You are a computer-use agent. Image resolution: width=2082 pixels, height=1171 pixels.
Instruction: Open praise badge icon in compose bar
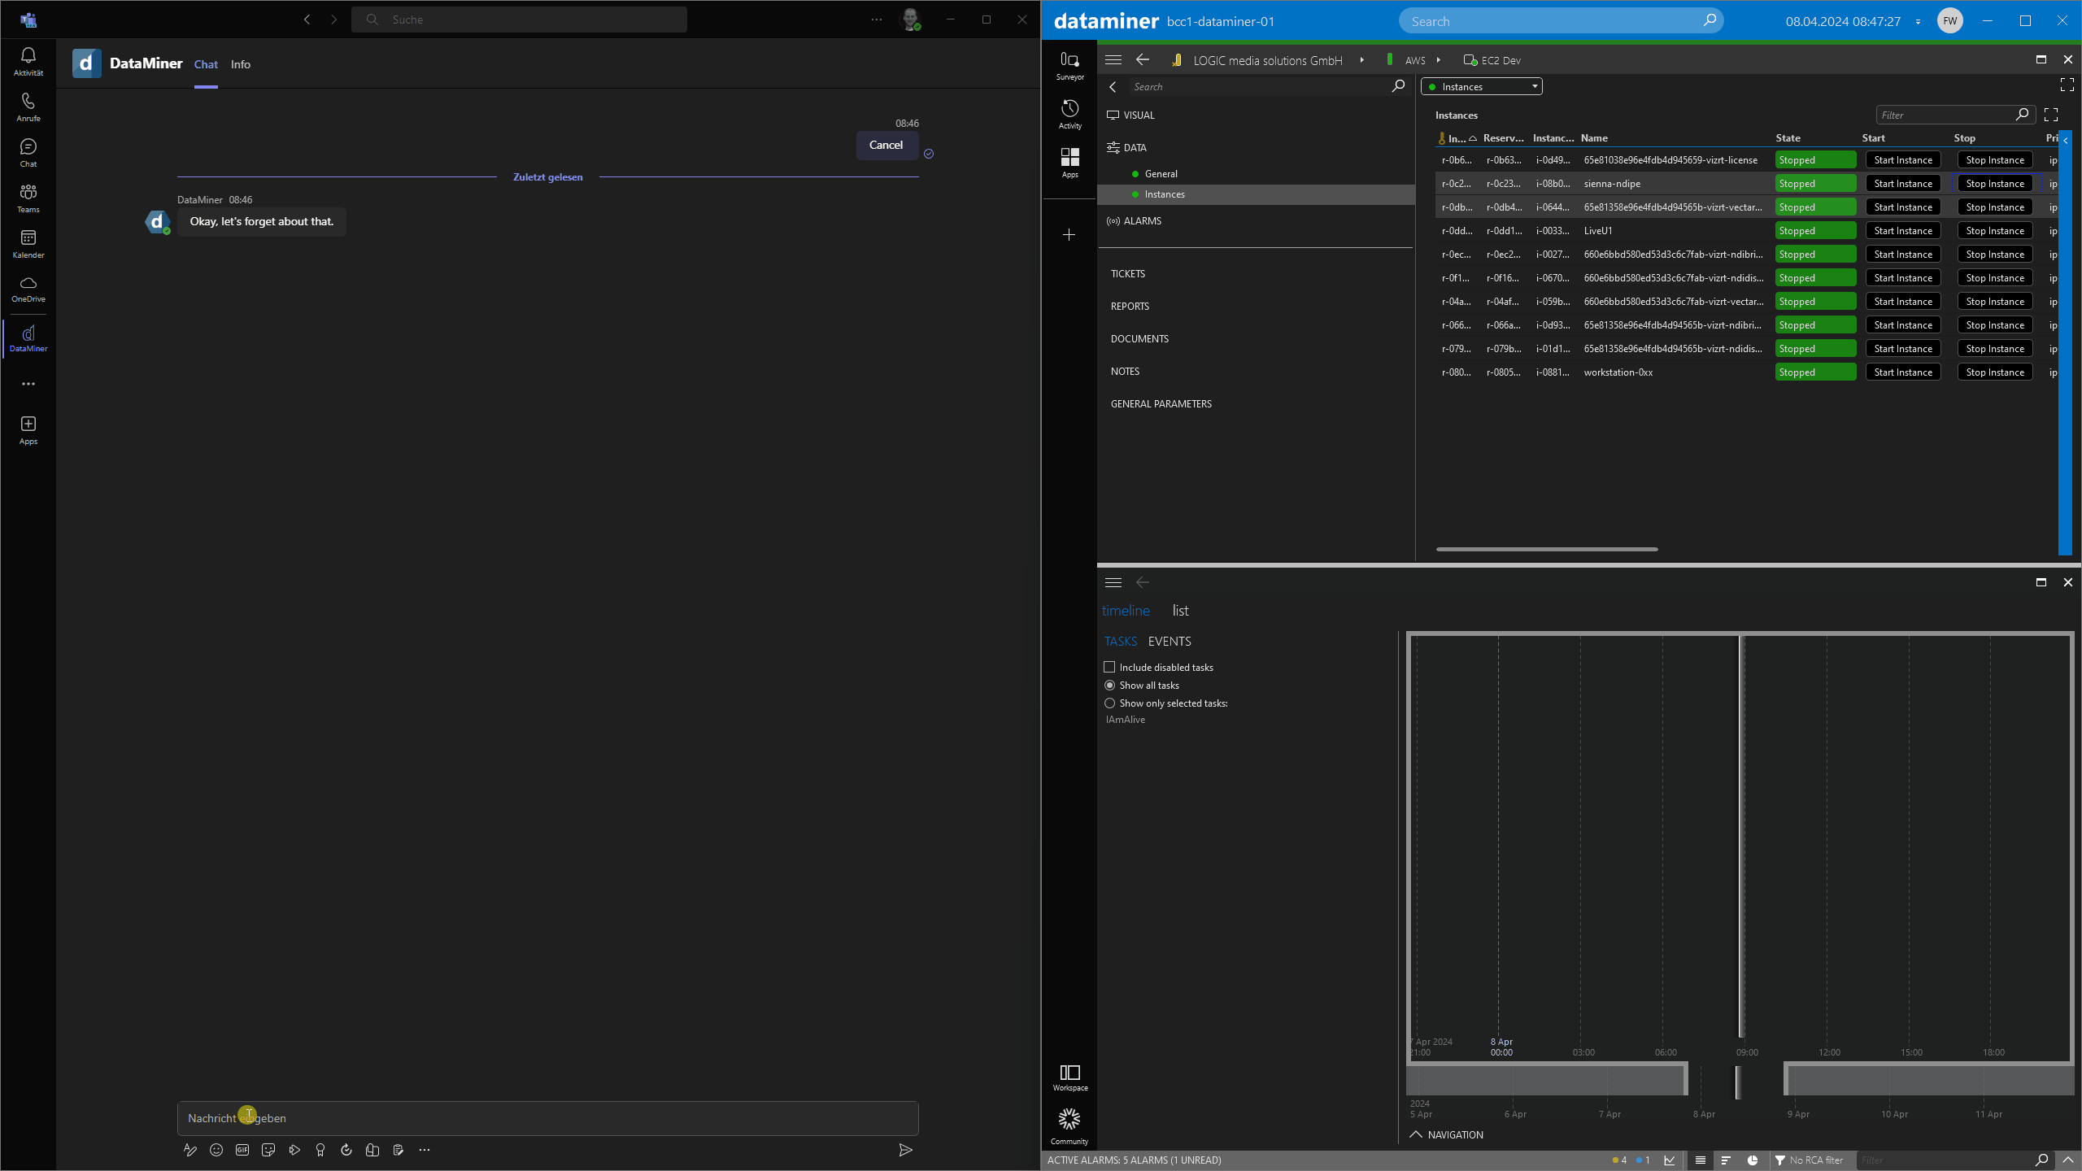click(x=320, y=1150)
